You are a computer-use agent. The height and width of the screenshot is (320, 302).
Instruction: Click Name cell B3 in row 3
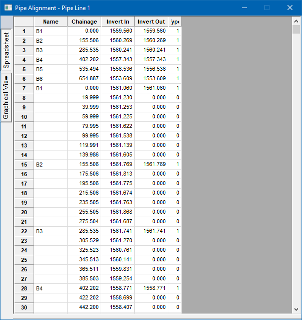51,50
